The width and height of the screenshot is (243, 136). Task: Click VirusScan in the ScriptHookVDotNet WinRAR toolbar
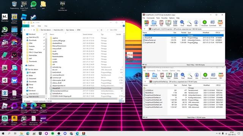205,76
